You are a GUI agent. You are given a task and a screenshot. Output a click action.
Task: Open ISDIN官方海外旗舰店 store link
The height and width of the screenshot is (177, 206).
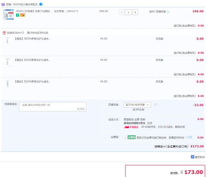pyautogui.click(x=25, y=4)
